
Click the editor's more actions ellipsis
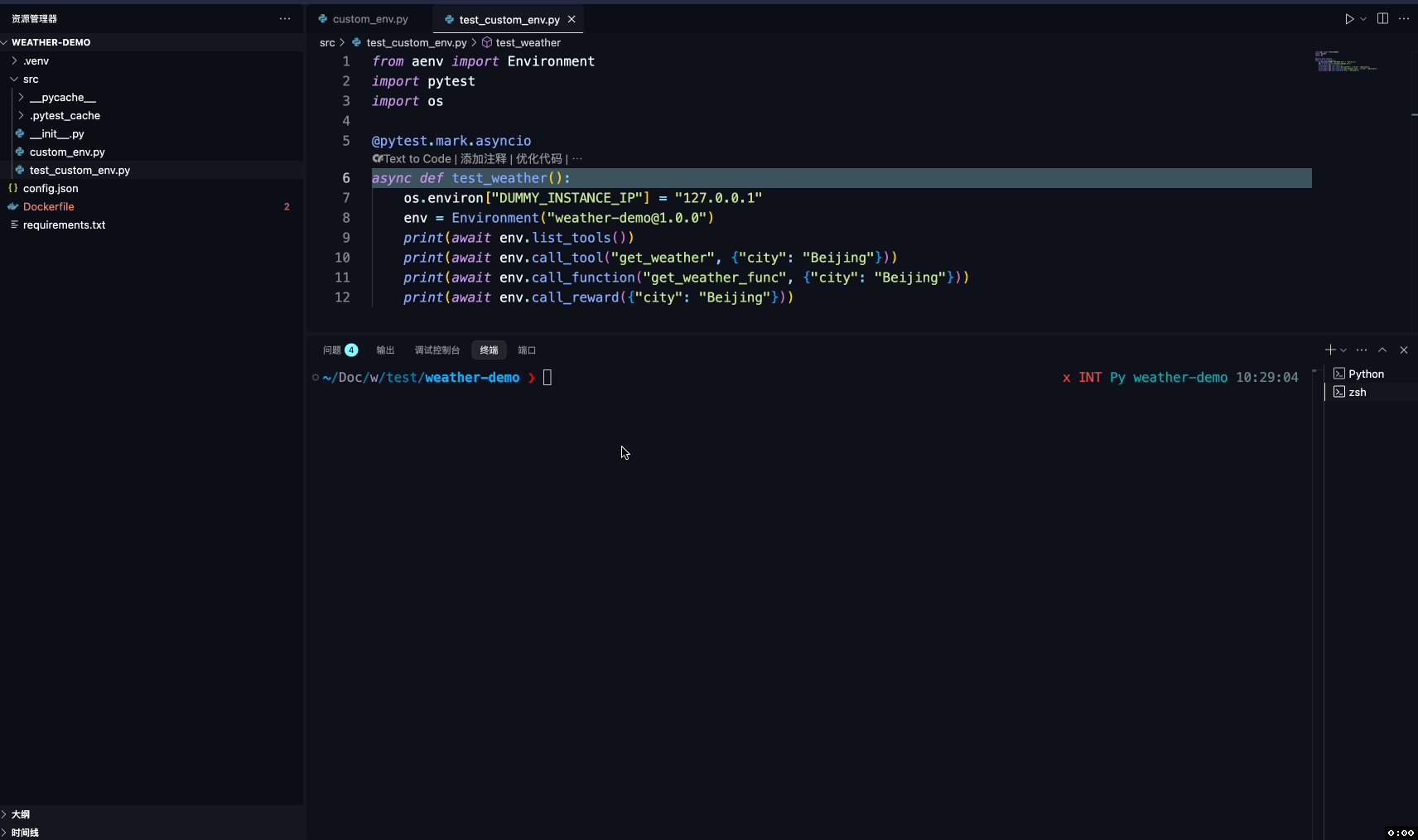point(1405,18)
